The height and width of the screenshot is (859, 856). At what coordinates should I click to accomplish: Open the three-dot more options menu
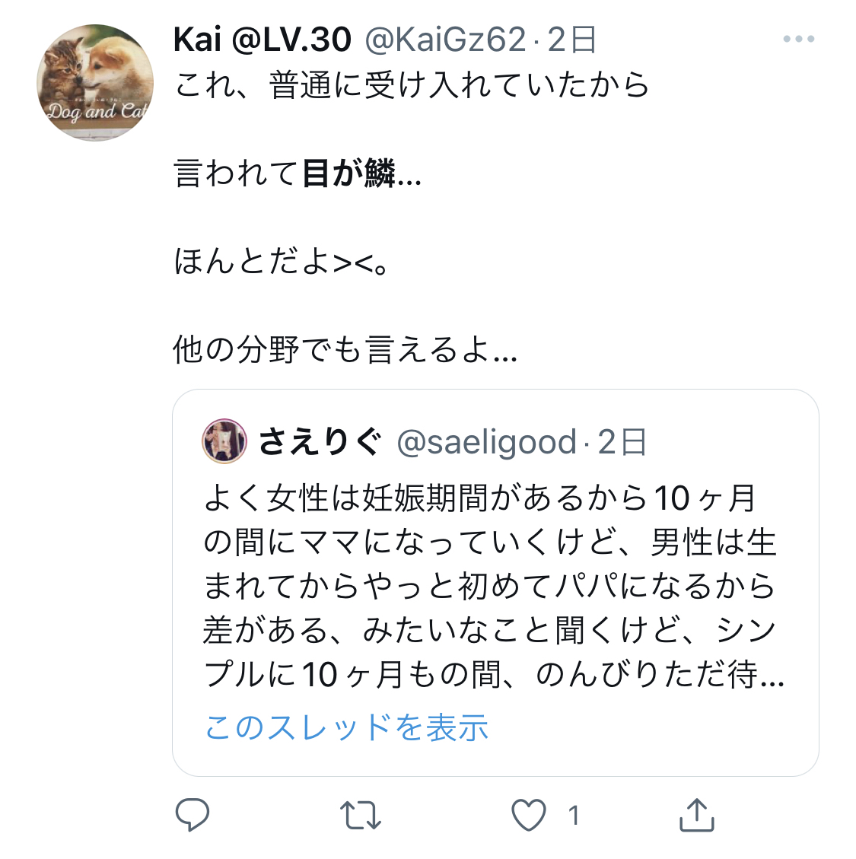point(798,39)
